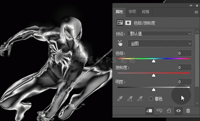The width and height of the screenshot is (200, 121).
Task: Select the hue/saturation adjustment icon
Action: (120, 23)
